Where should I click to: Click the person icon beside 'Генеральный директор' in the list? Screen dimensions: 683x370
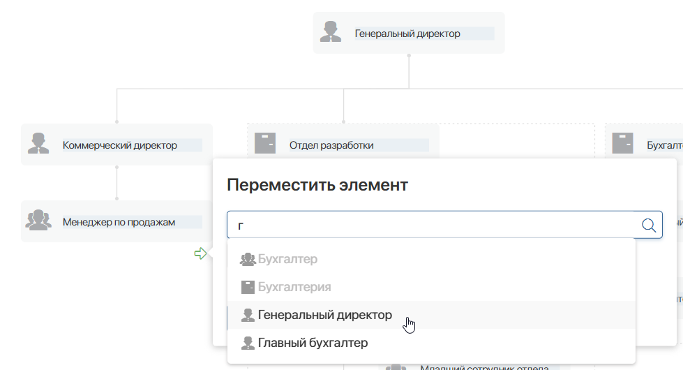pos(248,315)
